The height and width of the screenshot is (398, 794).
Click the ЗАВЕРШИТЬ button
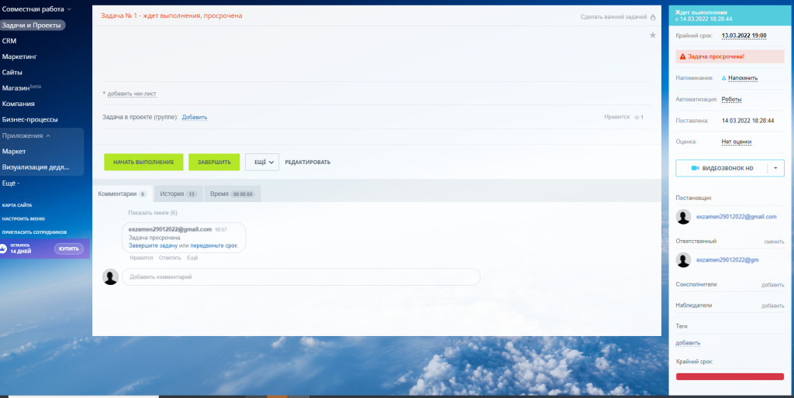tap(214, 163)
